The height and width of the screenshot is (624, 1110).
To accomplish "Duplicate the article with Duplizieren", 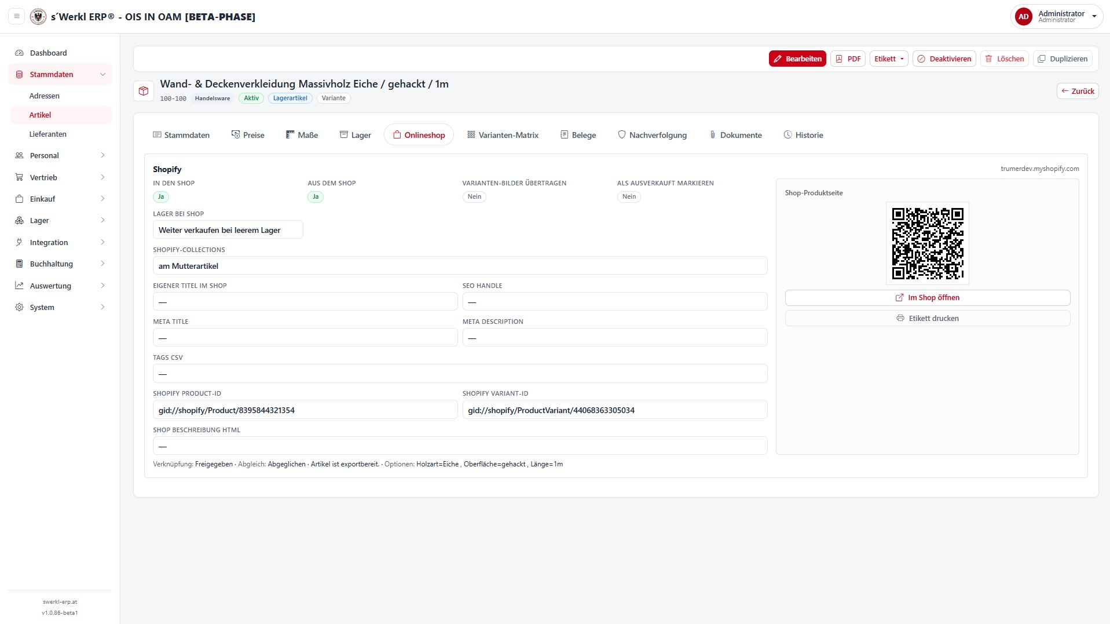I will [1063, 59].
